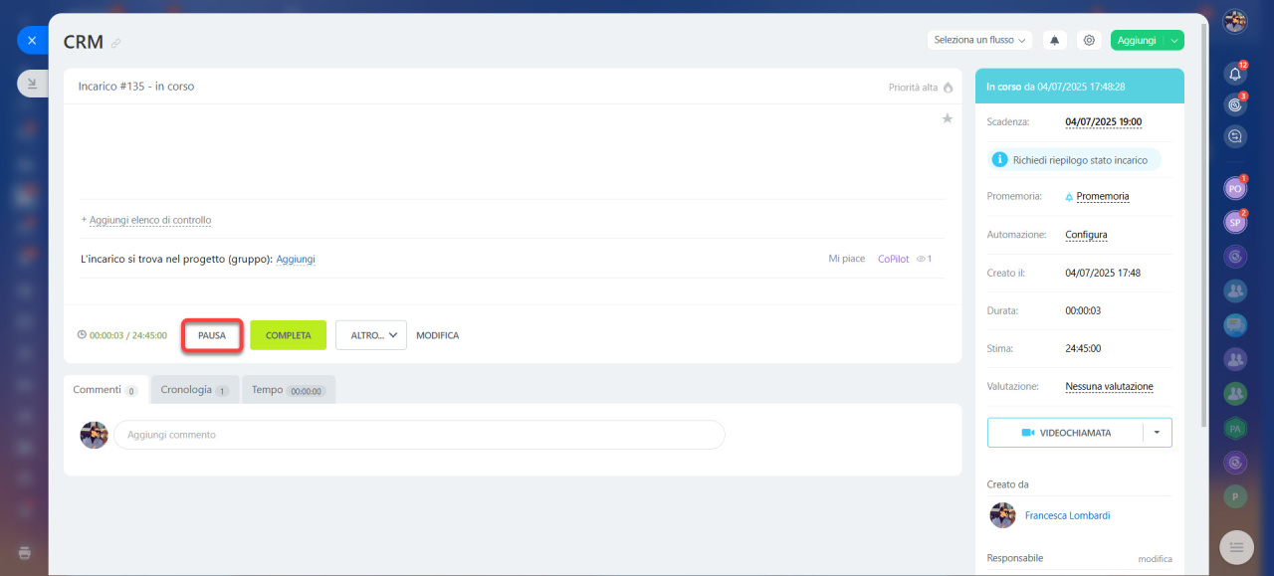This screenshot has height=576, width=1274.
Task: Change deadline 04/07/2025 19:00
Action: tap(1103, 122)
